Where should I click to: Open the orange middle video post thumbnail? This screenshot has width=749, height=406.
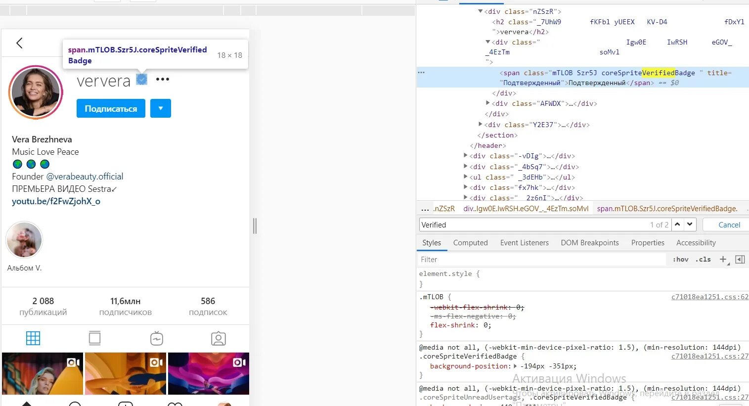point(126,373)
